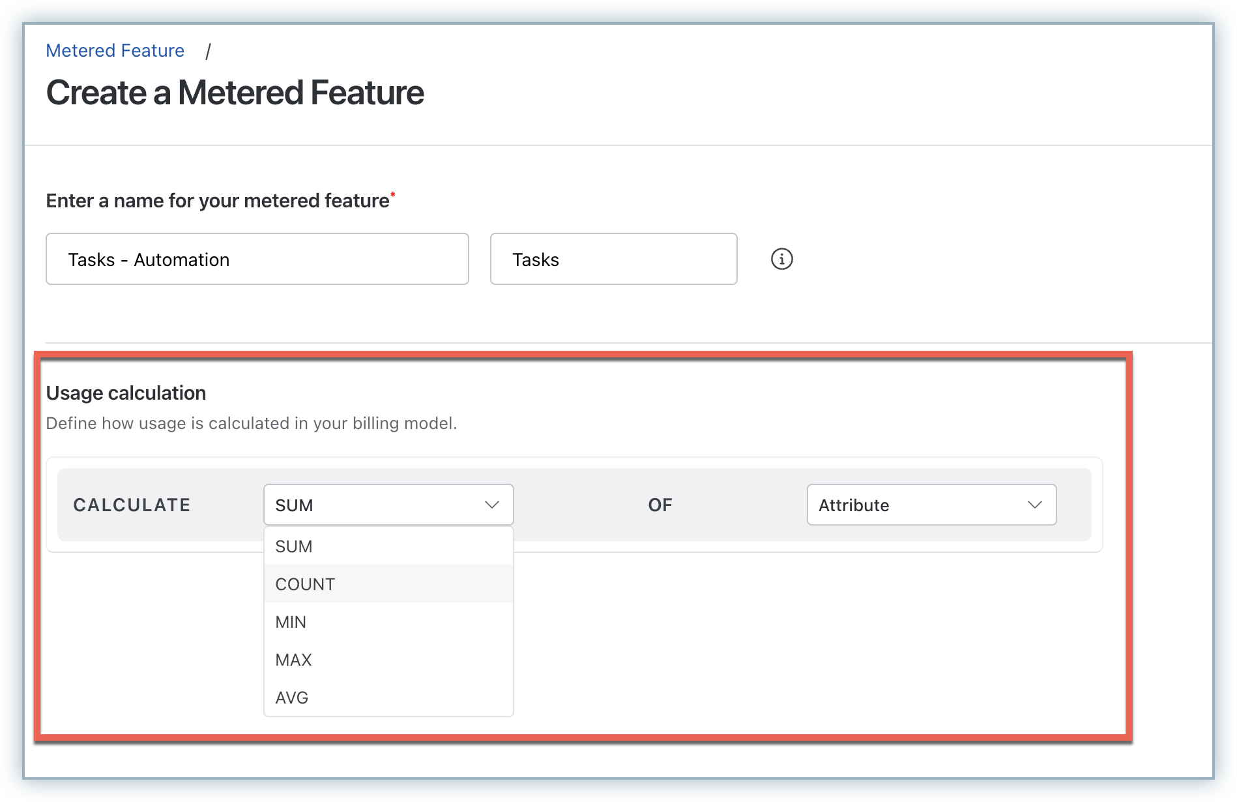This screenshot has height=802, width=1237.
Task: Go back via Metered Feature breadcrumb link
Action: [115, 51]
